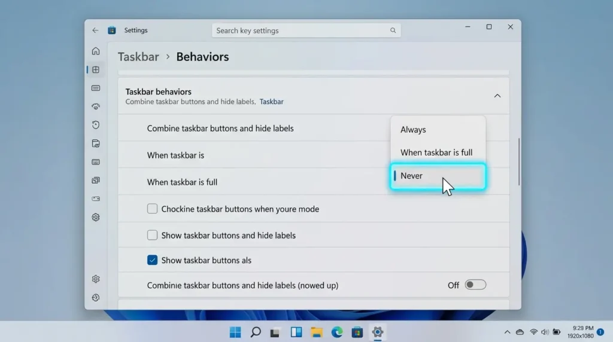
Task: Open the stacked-windows sidebar icon
Action: [x=96, y=180]
